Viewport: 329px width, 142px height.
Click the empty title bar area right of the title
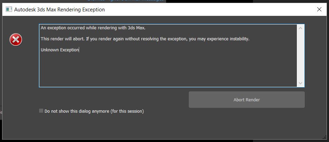pyautogui.click(x=207, y=10)
